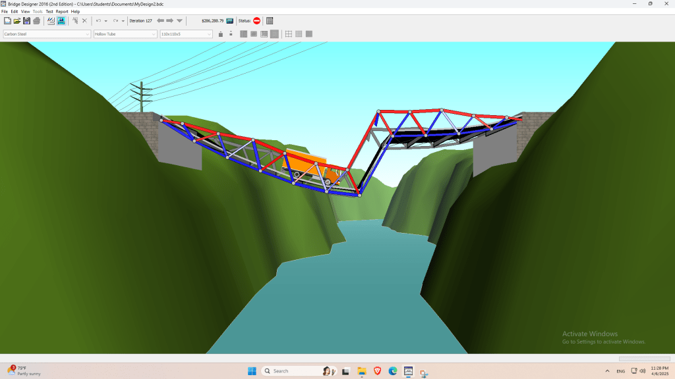Viewport: 675px width, 379px height.
Task: Decrease the selected member size
Action: tap(231, 33)
